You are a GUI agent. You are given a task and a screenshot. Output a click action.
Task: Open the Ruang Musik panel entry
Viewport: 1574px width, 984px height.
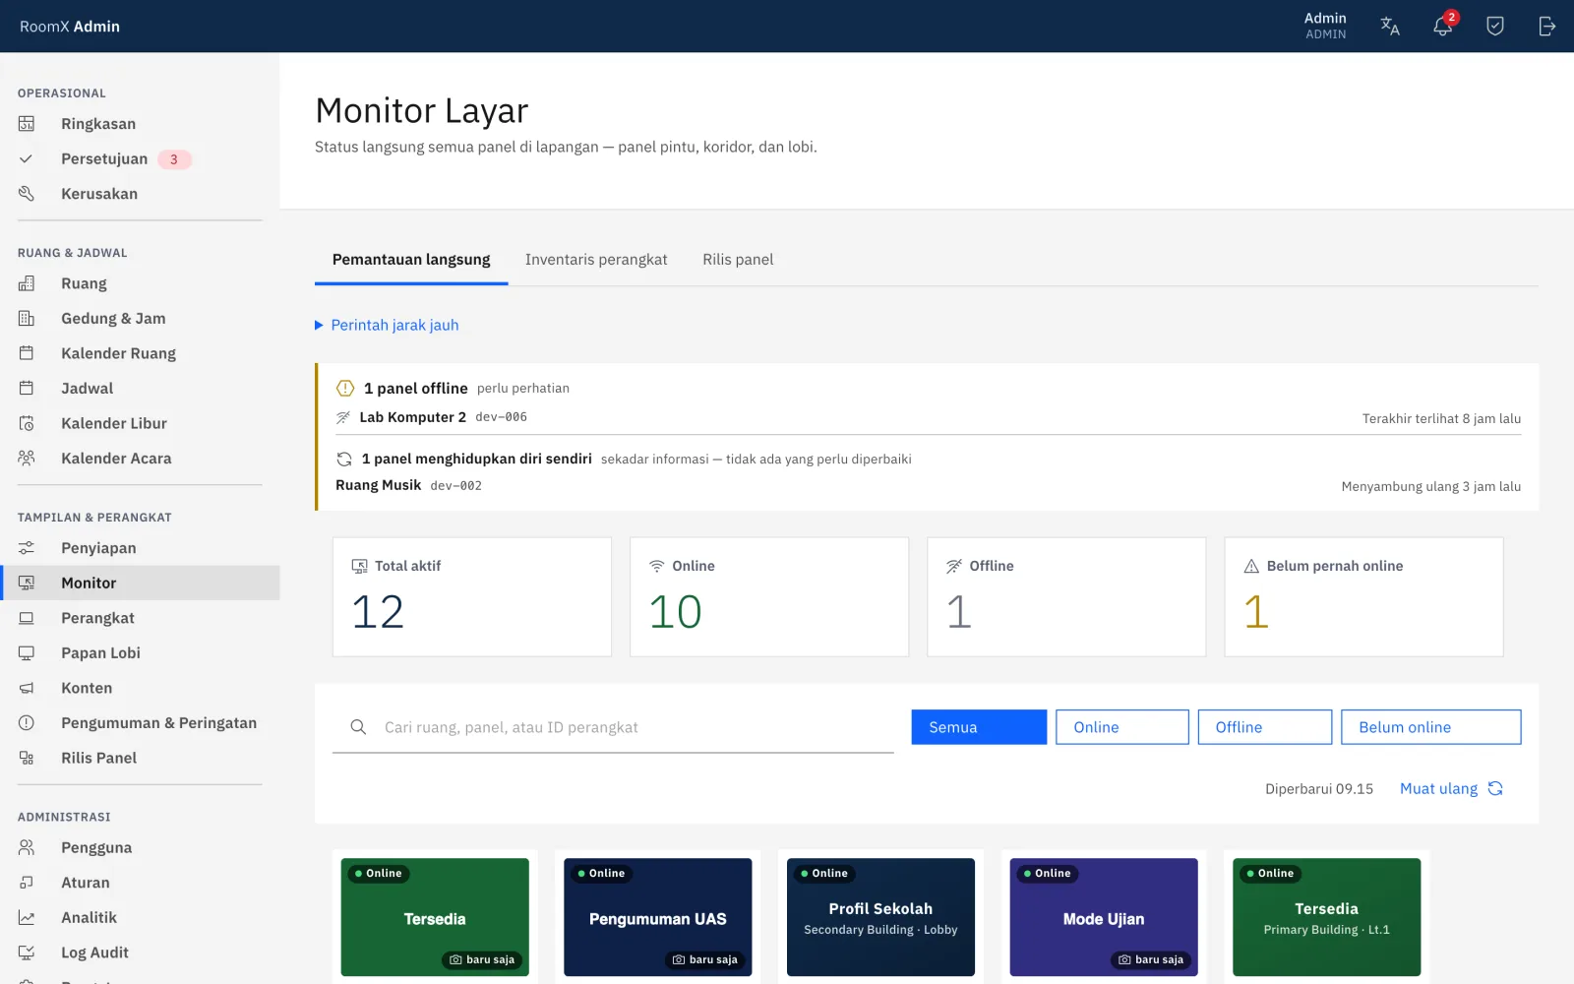[928, 486]
